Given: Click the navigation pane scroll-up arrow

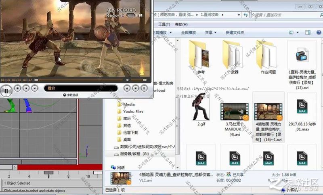Looking at the screenshot, I should (177, 40).
